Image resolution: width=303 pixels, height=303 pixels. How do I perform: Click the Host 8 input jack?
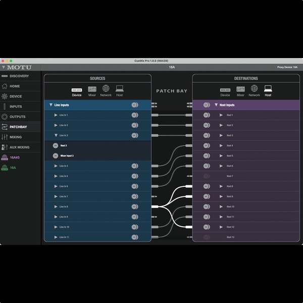click(189, 186)
